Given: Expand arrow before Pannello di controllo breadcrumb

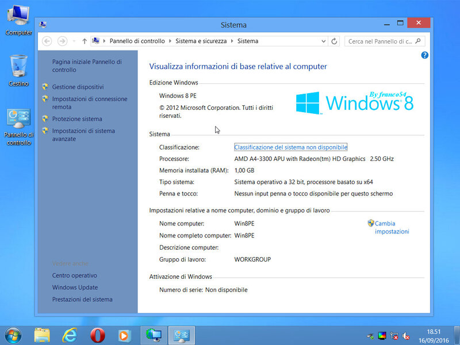Looking at the screenshot, I should coord(104,41).
